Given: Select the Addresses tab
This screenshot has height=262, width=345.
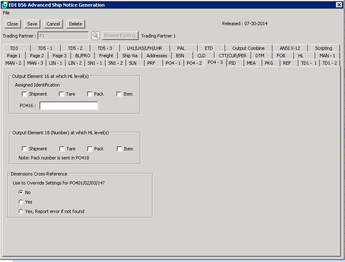Looking at the screenshot, I should [x=157, y=56].
